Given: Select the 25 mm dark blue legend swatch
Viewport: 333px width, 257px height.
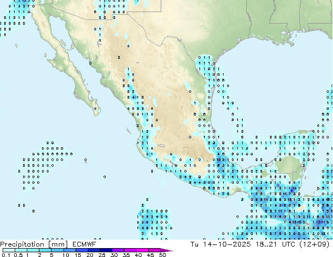Looking at the screenshot, I should point(108,250).
